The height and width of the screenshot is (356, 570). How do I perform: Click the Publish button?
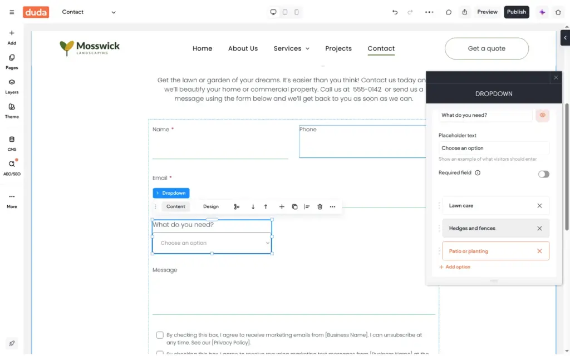click(x=517, y=12)
